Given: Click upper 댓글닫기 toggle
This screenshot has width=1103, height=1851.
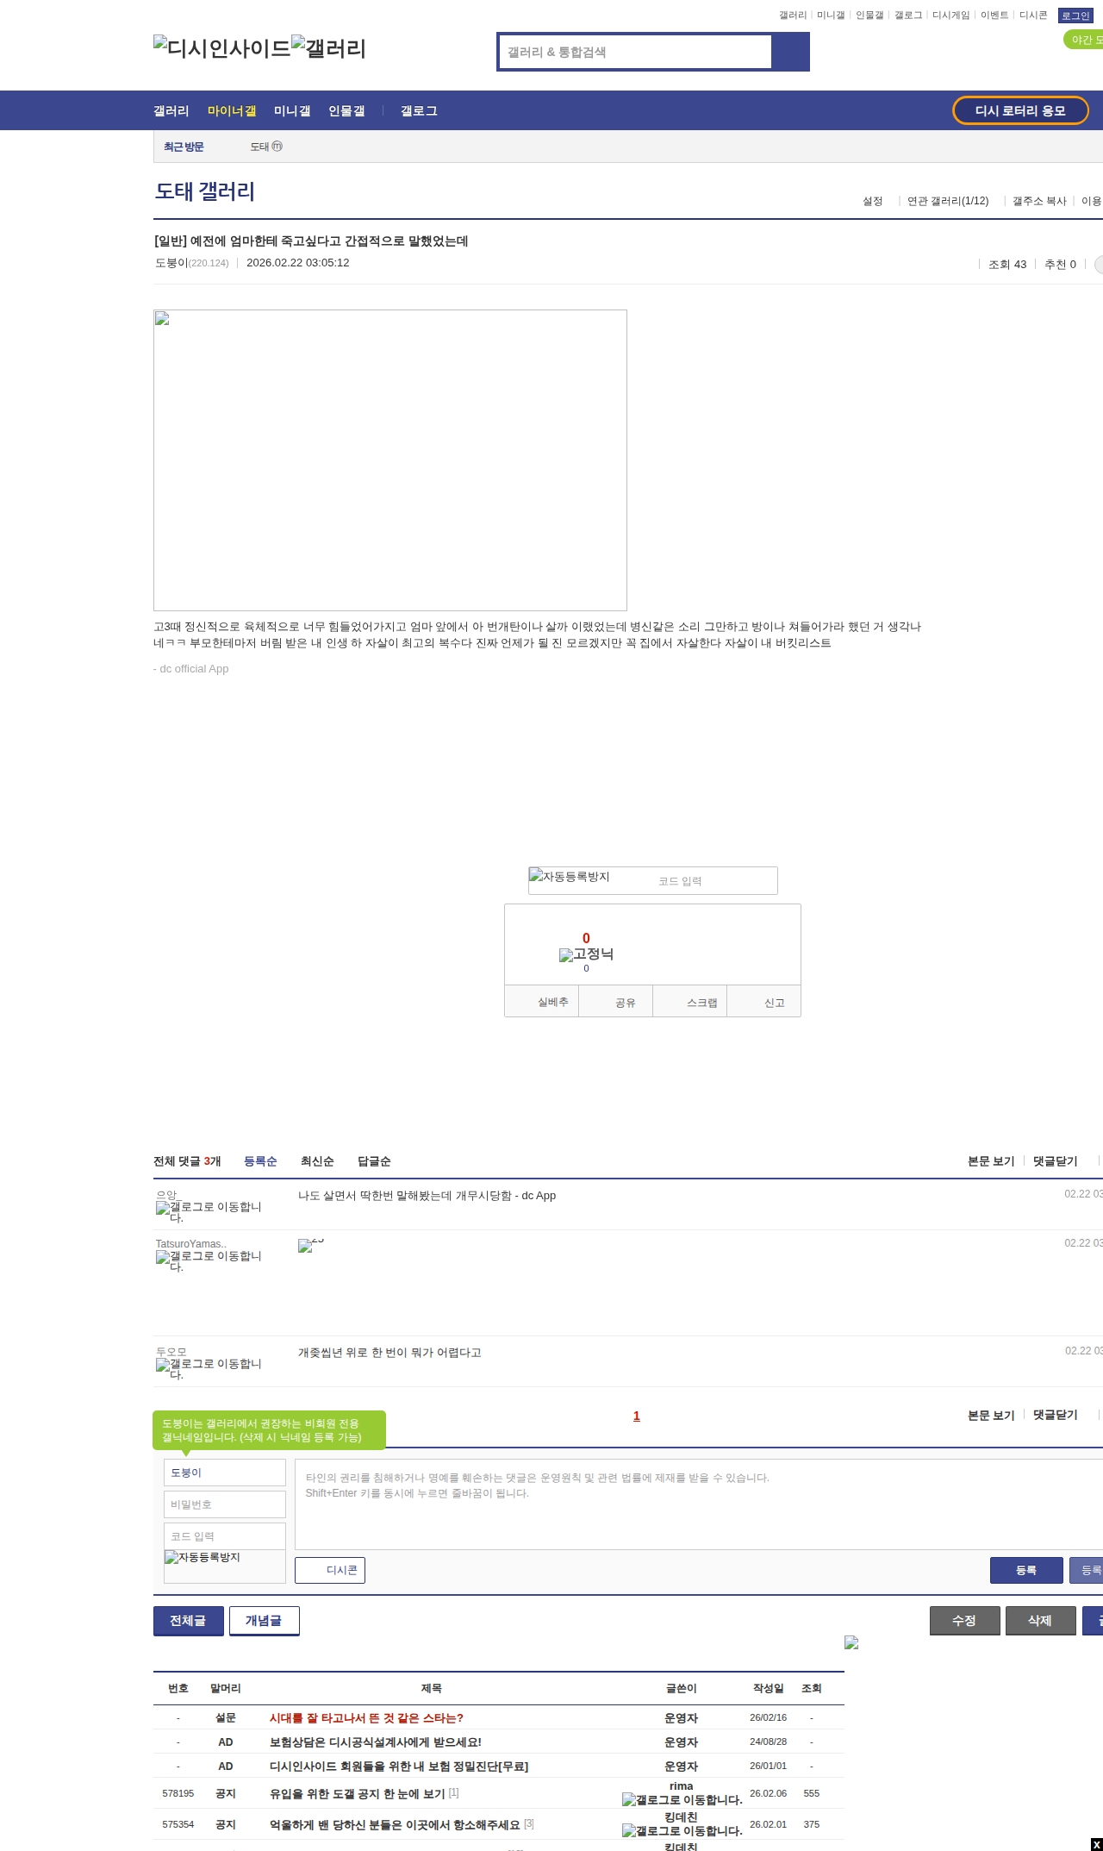Looking at the screenshot, I should [1056, 1161].
